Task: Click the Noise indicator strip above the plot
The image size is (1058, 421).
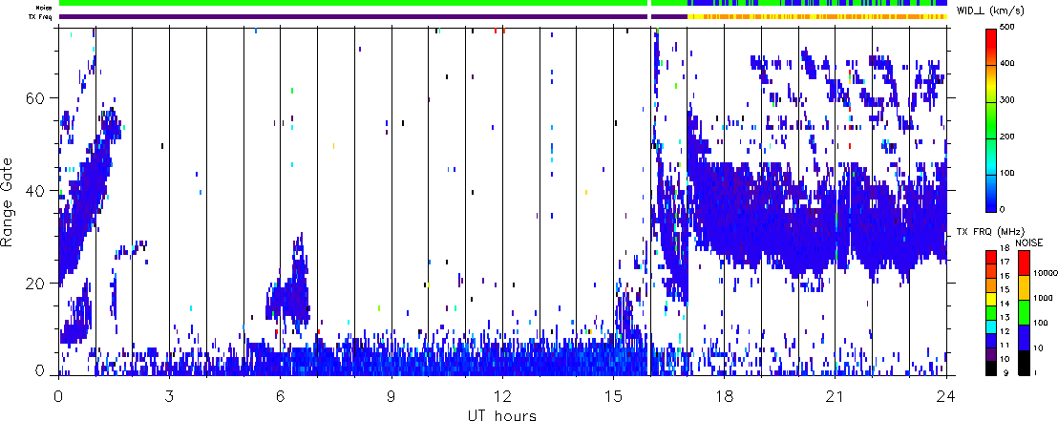Action: 502,4
